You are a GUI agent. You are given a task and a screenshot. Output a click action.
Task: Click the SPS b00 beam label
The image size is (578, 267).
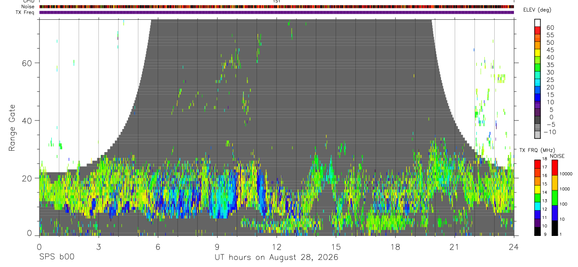(56, 257)
